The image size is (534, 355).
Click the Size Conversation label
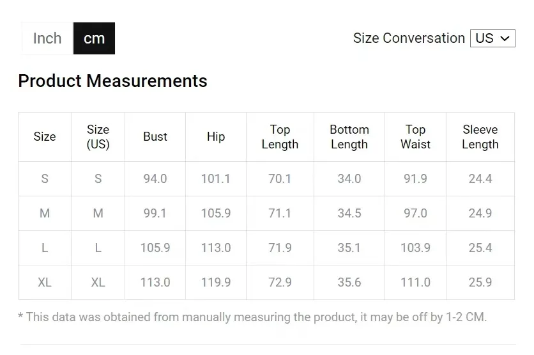pos(409,38)
